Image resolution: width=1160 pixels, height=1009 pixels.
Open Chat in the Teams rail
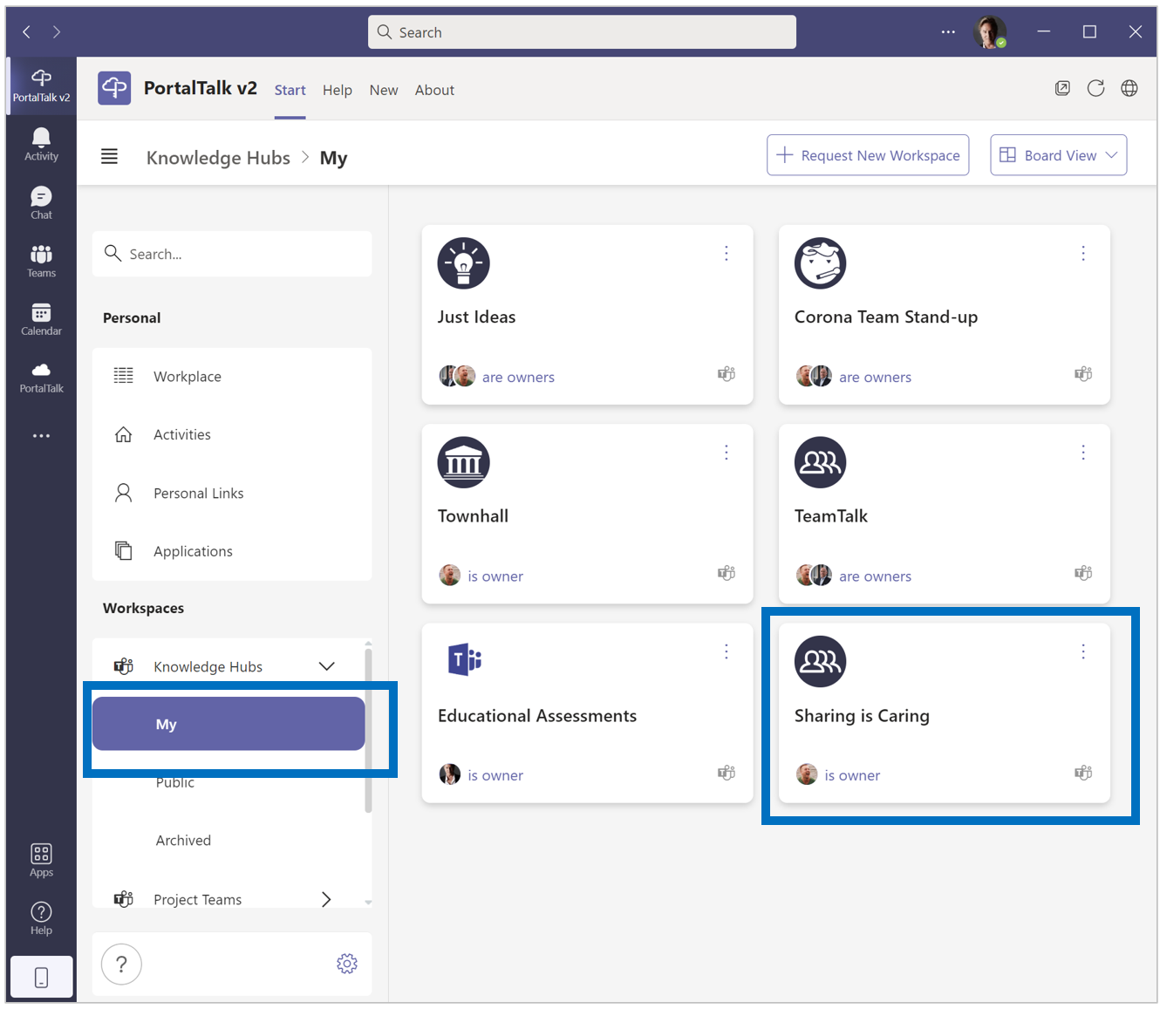(x=41, y=202)
